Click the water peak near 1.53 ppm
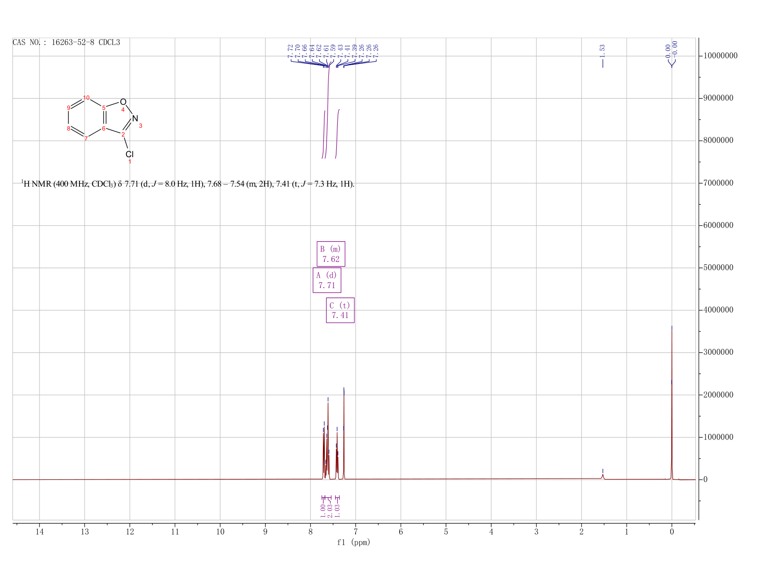 point(603,476)
